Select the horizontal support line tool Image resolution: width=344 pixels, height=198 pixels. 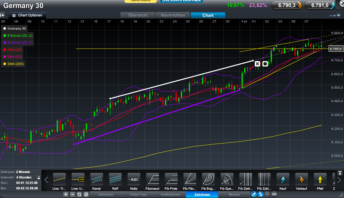[78, 181]
